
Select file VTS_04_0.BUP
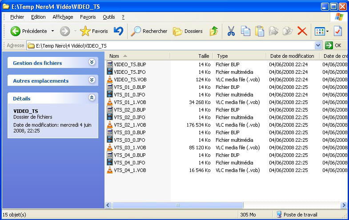tap(130, 155)
